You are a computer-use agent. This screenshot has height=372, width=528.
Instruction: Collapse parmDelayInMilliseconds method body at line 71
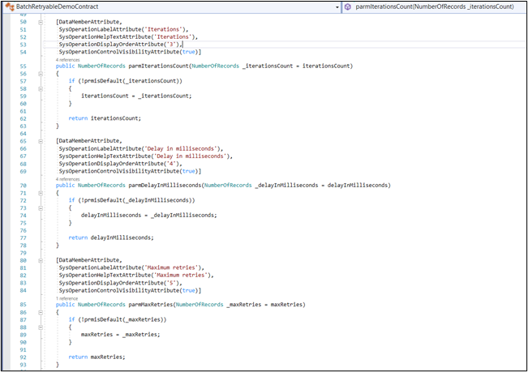[41, 193]
